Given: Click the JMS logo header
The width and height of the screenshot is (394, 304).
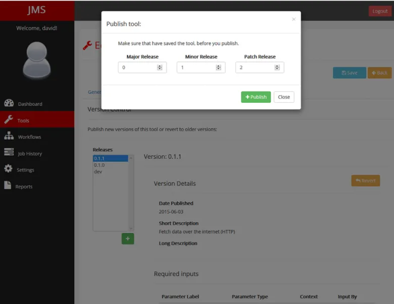Looking at the screenshot, I should (37, 10).
